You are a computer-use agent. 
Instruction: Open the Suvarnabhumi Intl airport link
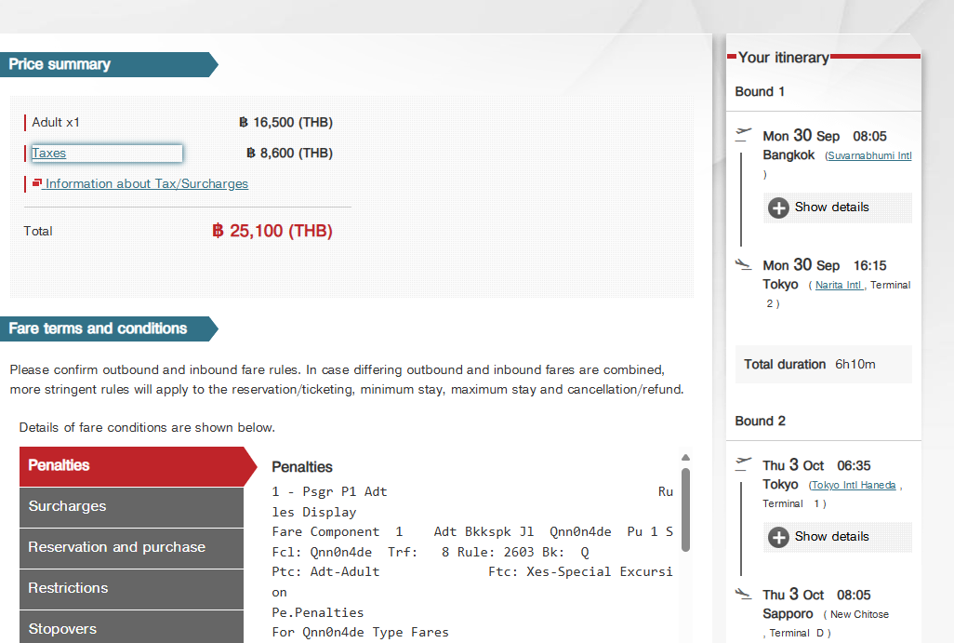(869, 156)
